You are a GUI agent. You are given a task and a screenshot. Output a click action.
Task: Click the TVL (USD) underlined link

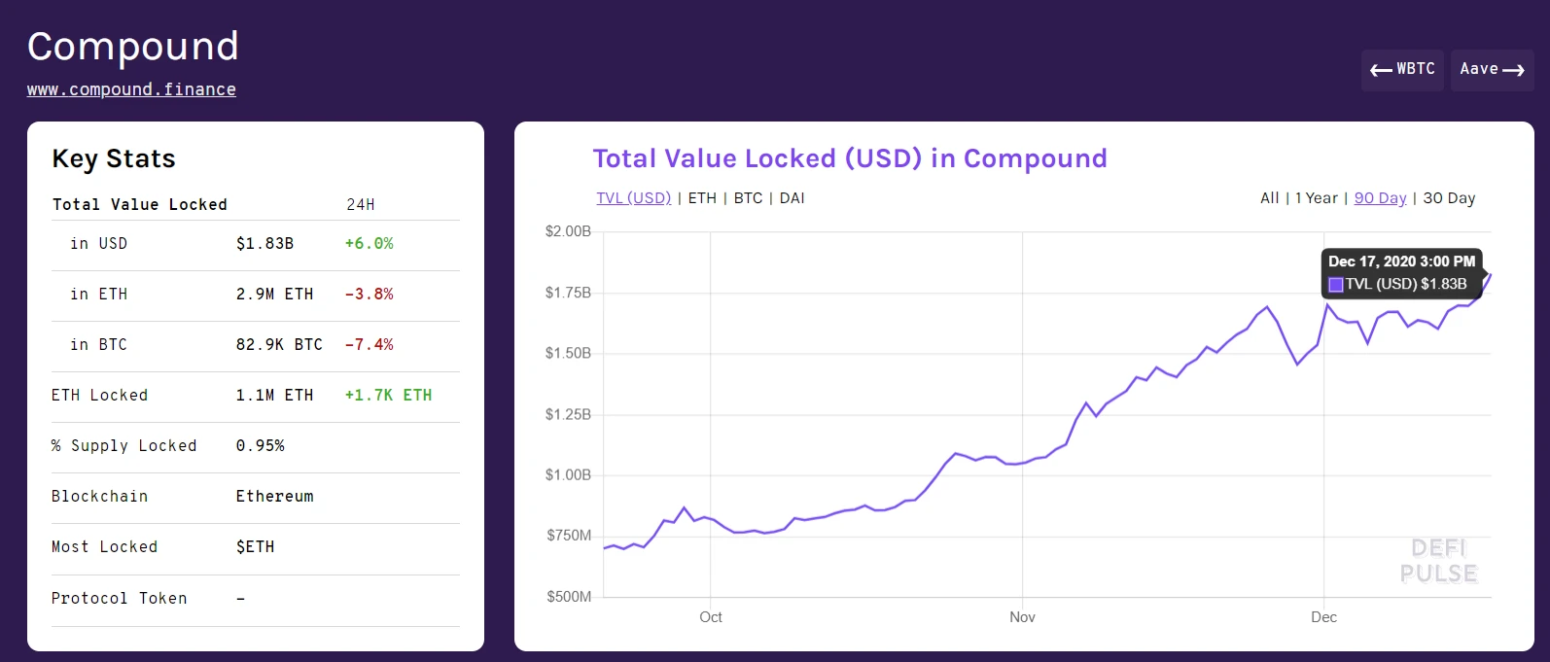pos(633,197)
